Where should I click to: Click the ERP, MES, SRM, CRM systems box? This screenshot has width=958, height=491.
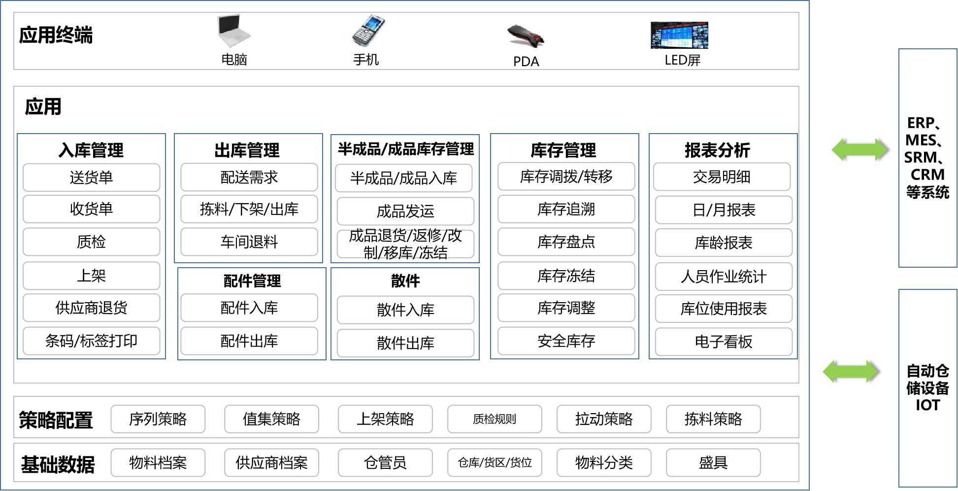point(927,158)
